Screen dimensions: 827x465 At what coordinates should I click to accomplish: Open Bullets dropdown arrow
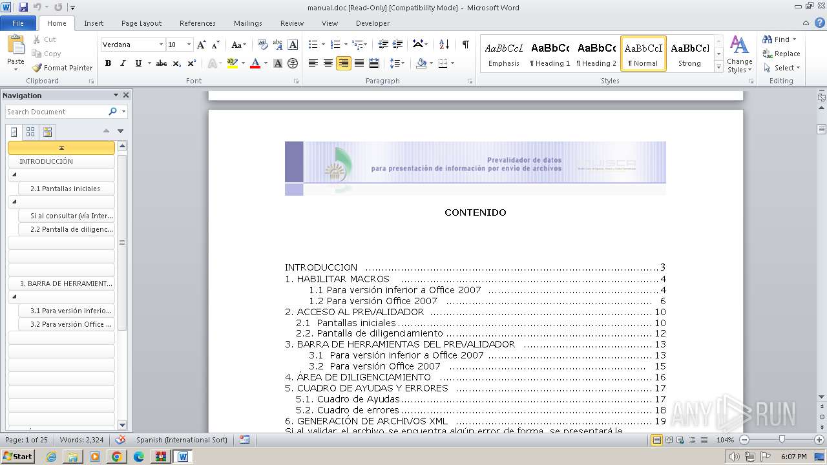click(x=324, y=45)
